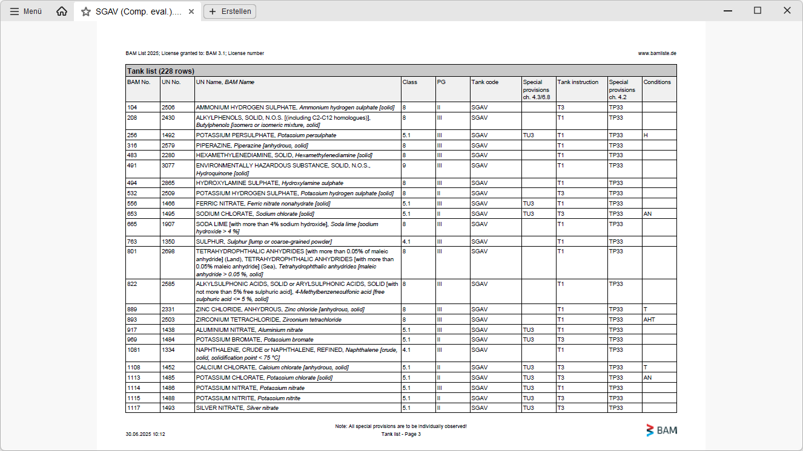Minimize the application window

pos(727,11)
